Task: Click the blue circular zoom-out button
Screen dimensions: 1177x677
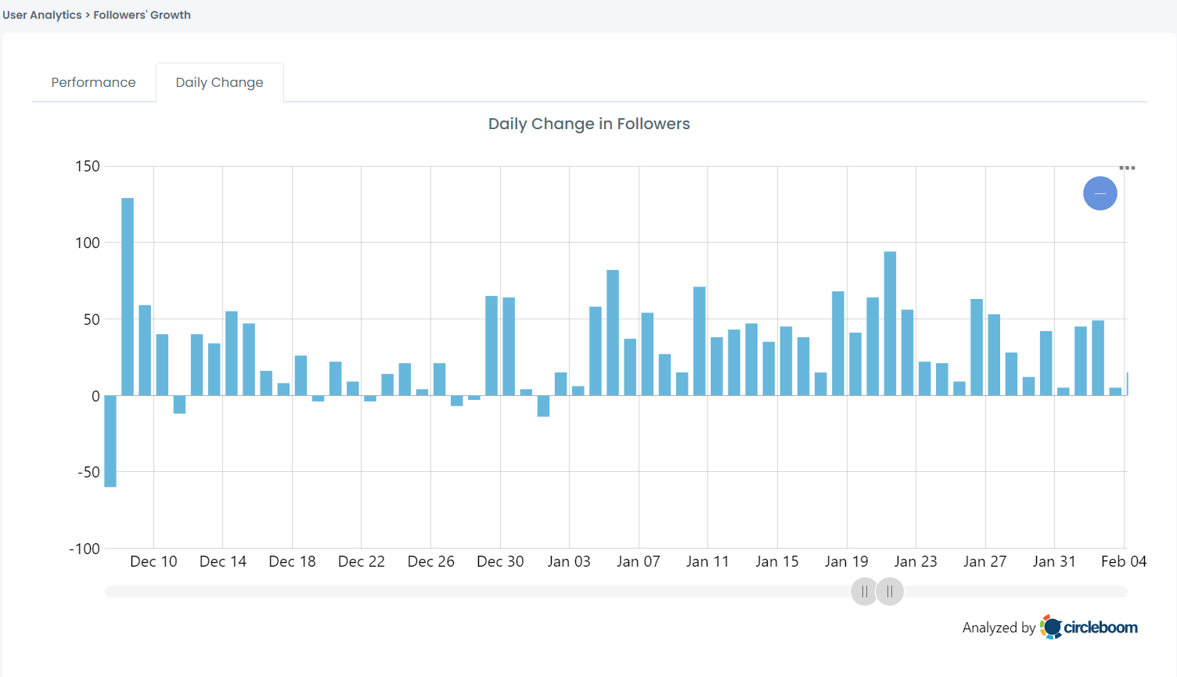Action: pos(1100,193)
